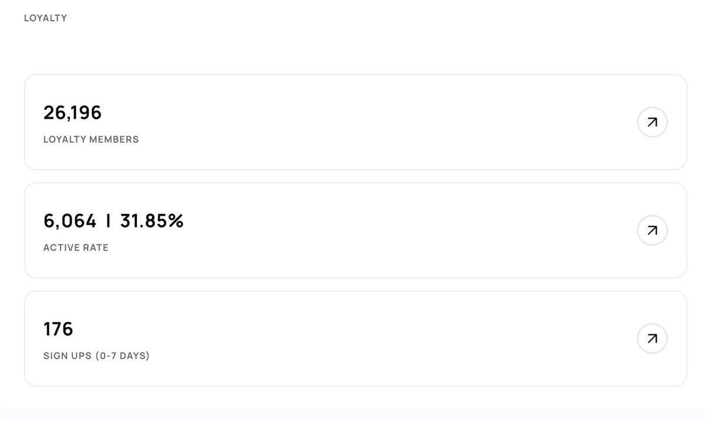The image size is (705, 422).
Task: Click the divider between 6,064 and 31.85%
Action: 108,221
